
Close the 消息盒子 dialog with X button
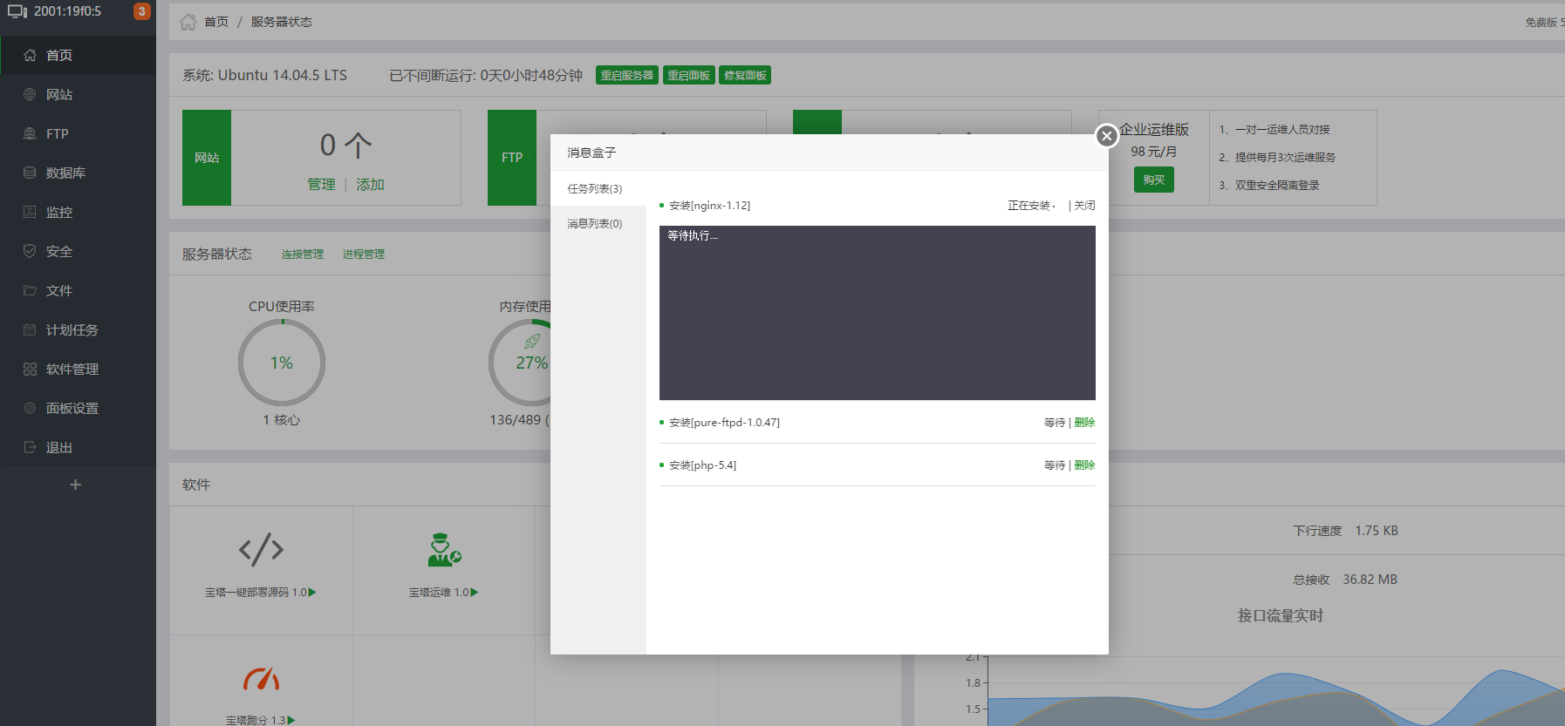[1106, 136]
